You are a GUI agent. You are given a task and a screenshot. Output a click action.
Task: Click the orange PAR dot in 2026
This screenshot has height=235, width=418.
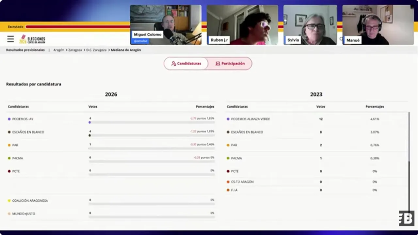coord(9,145)
